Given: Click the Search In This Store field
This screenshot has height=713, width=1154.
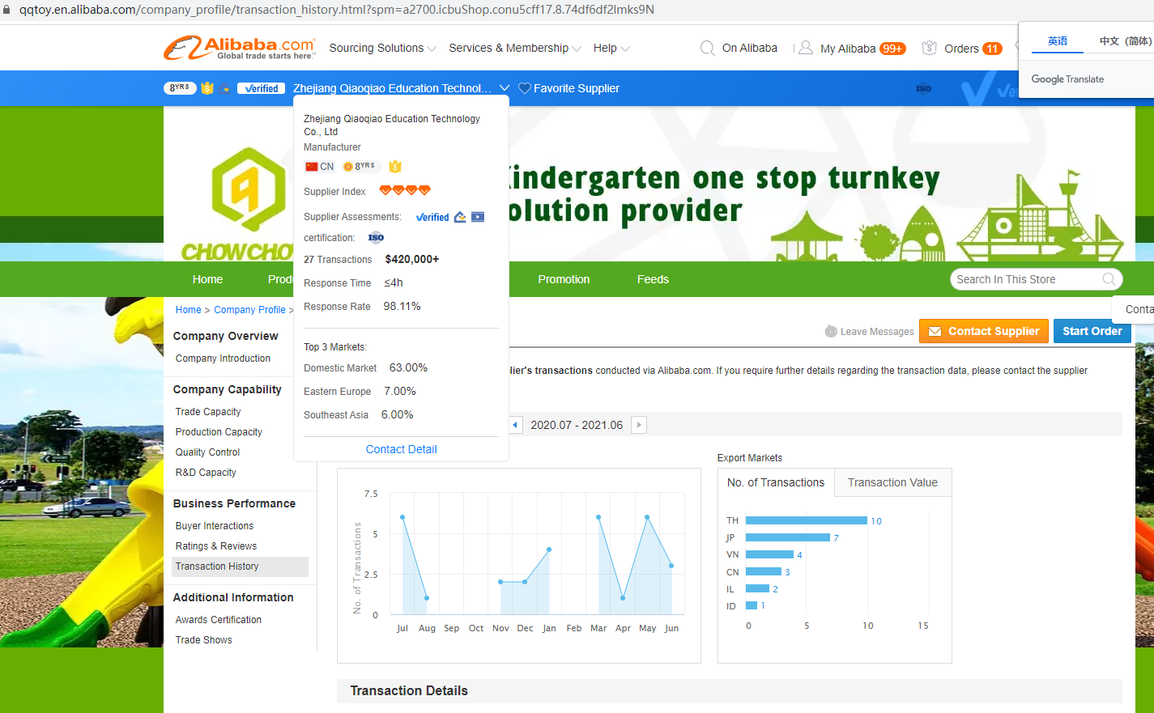Looking at the screenshot, I should [x=1024, y=279].
